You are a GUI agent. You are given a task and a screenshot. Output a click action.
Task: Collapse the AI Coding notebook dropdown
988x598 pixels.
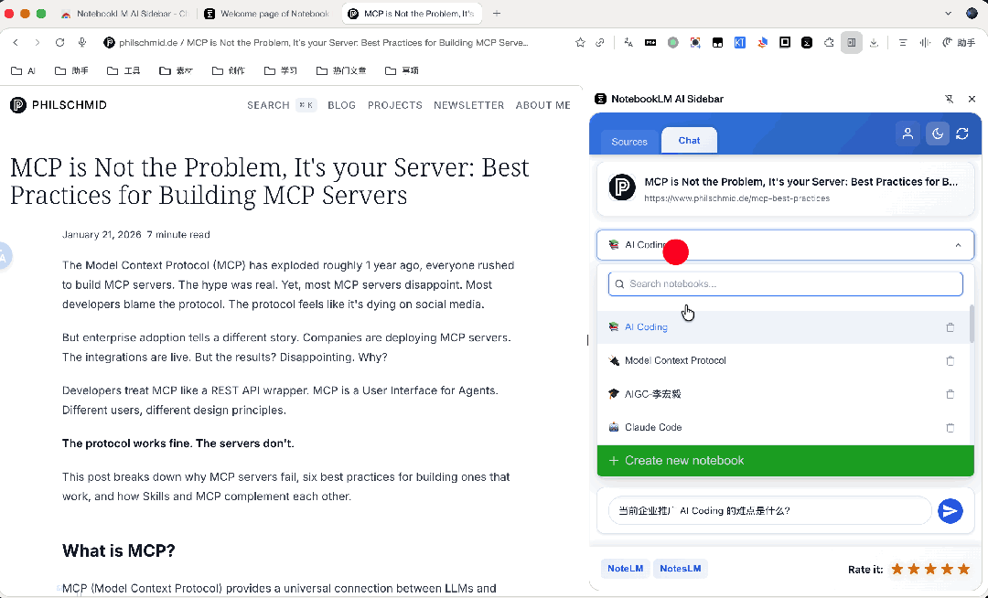tap(785, 245)
